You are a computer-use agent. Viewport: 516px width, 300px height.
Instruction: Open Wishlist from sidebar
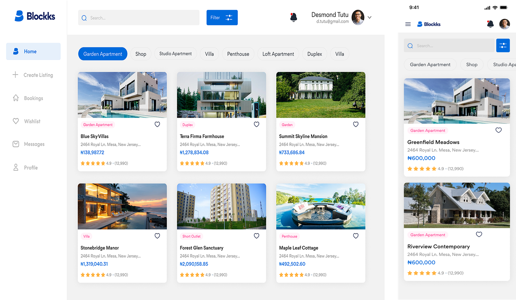click(26, 121)
